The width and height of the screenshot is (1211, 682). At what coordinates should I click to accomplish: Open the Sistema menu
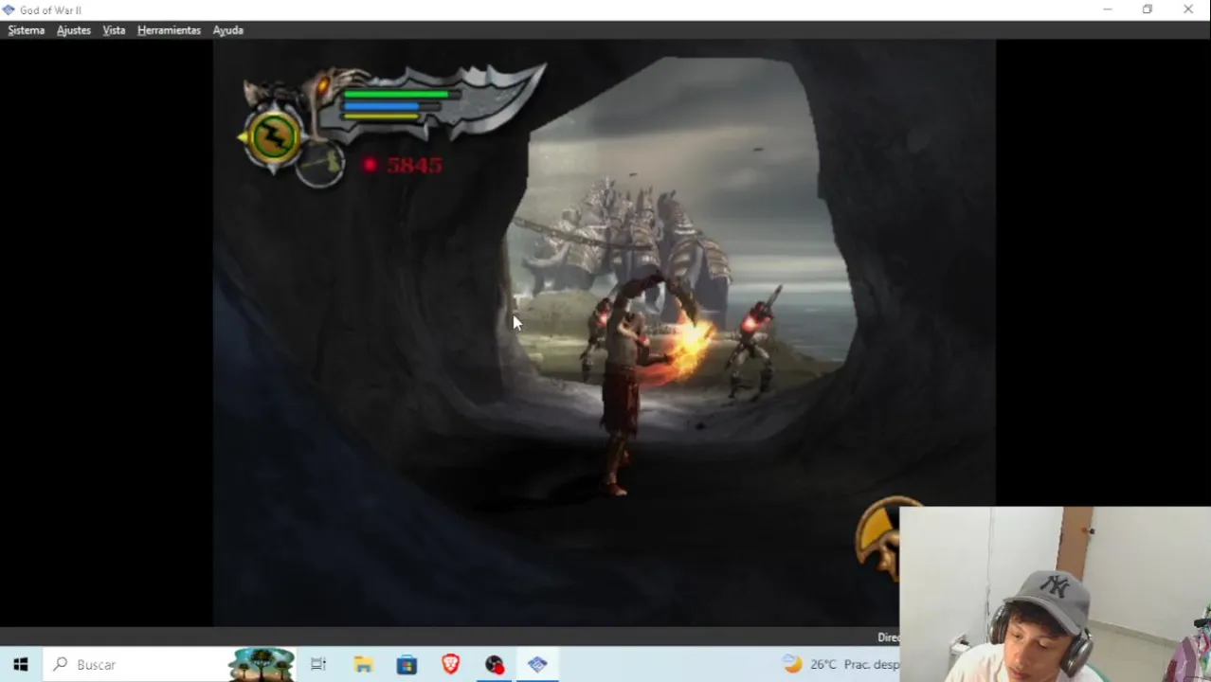(27, 30)
